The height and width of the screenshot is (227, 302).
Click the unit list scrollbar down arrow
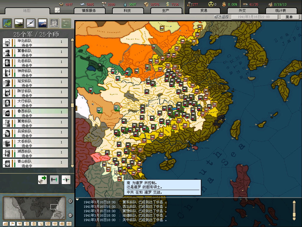click(x=72, y=166)
